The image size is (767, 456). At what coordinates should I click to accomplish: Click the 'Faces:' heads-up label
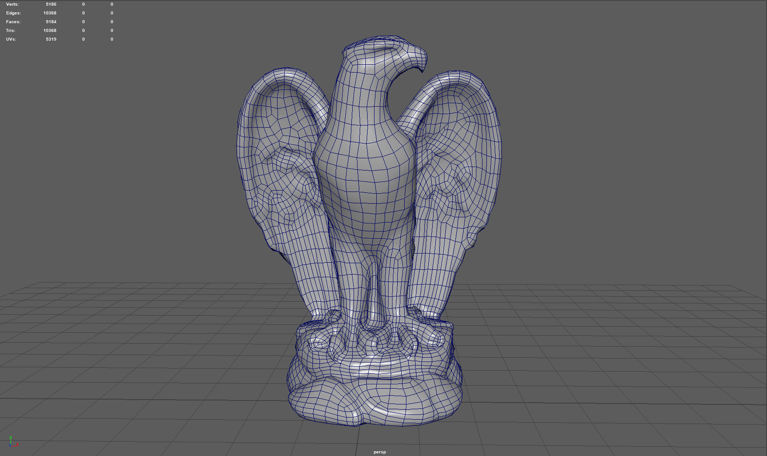[13, 22]
